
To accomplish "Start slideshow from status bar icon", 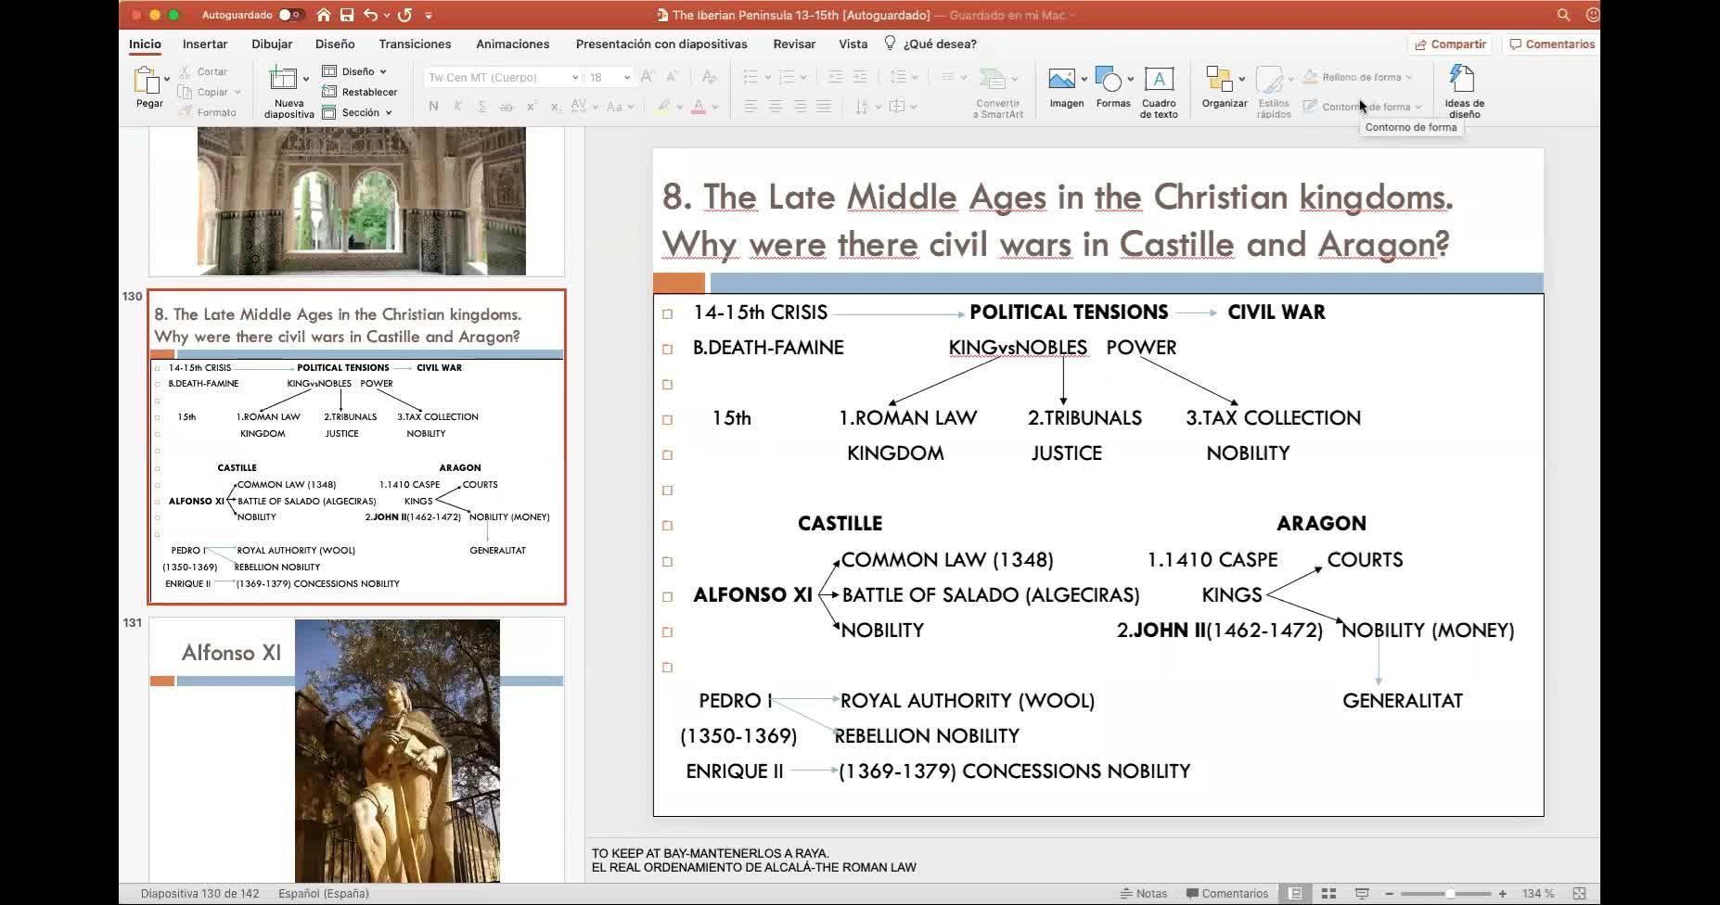I will click(x=1362, y=894).
